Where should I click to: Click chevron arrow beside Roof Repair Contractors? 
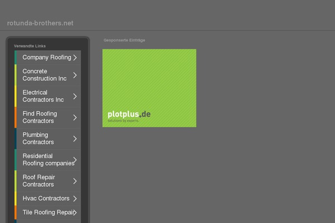click(75, 181)
